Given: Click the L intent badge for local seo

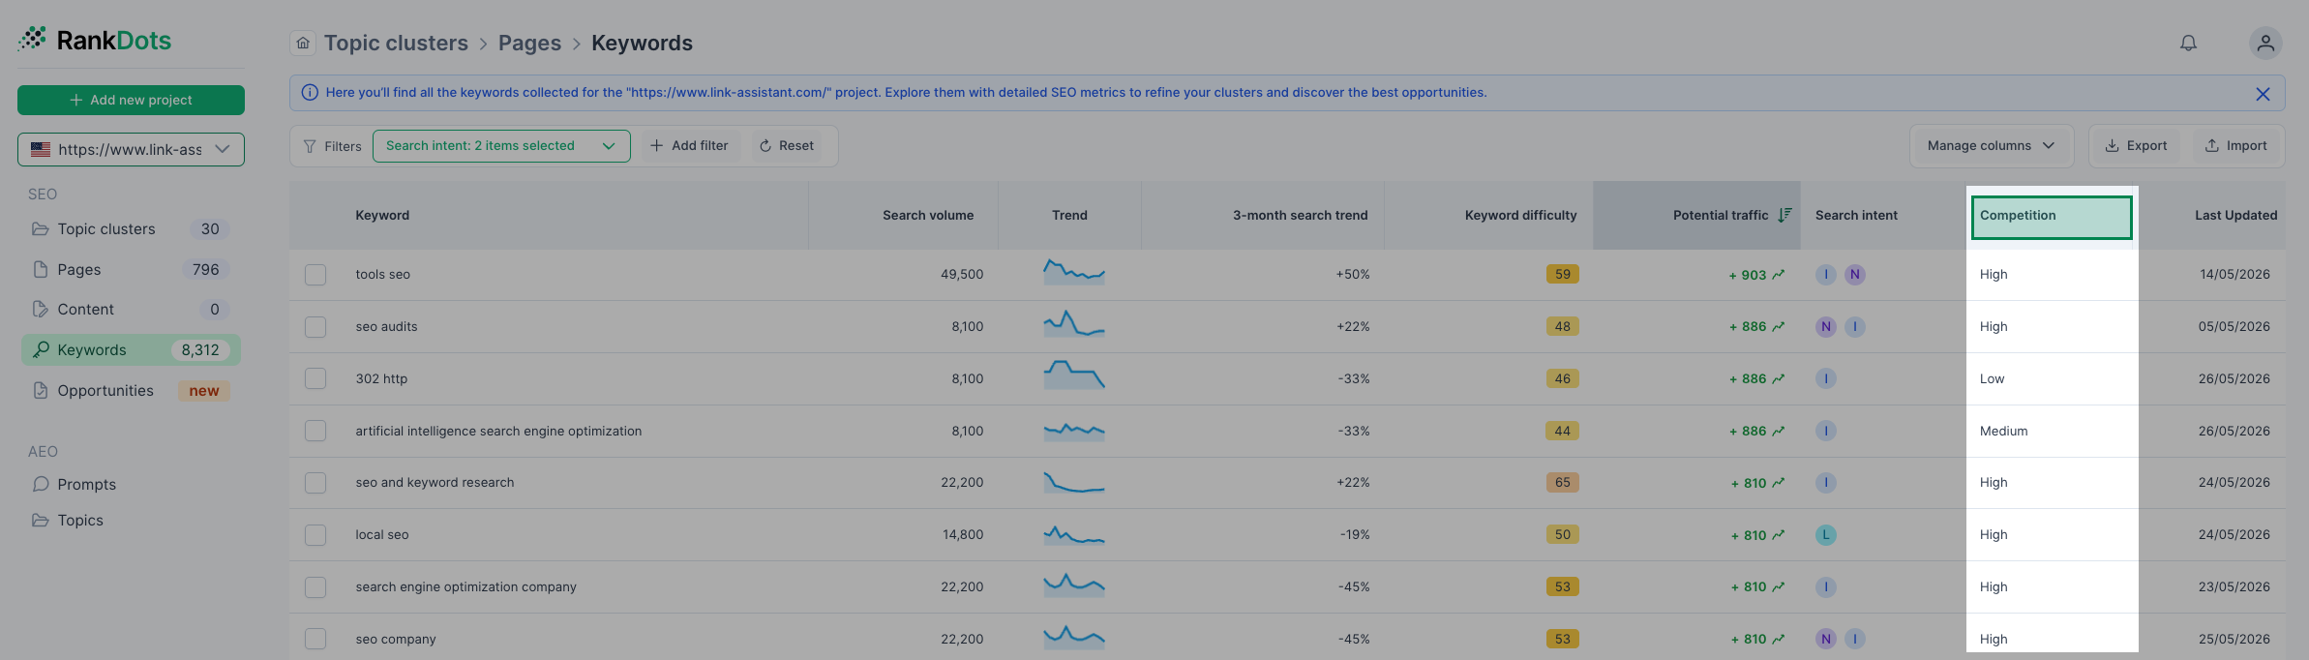Looking at the screenshot, I should (x=1826, y=535).
